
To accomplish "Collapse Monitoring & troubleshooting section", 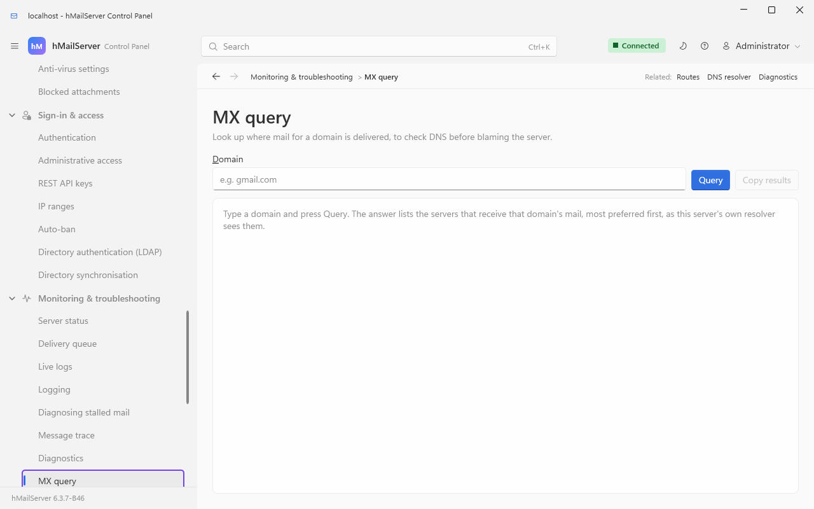I will 11,298.
